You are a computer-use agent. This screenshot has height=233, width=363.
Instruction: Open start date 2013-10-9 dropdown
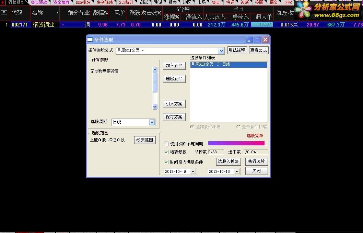click(x=193, y=171)
